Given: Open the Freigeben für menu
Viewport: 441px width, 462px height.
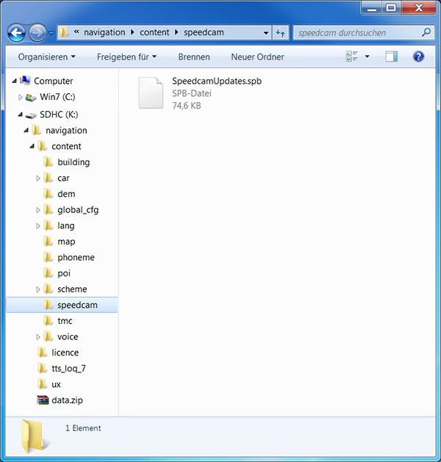Looking at the screenshot, I should click(x=126, y=57).
